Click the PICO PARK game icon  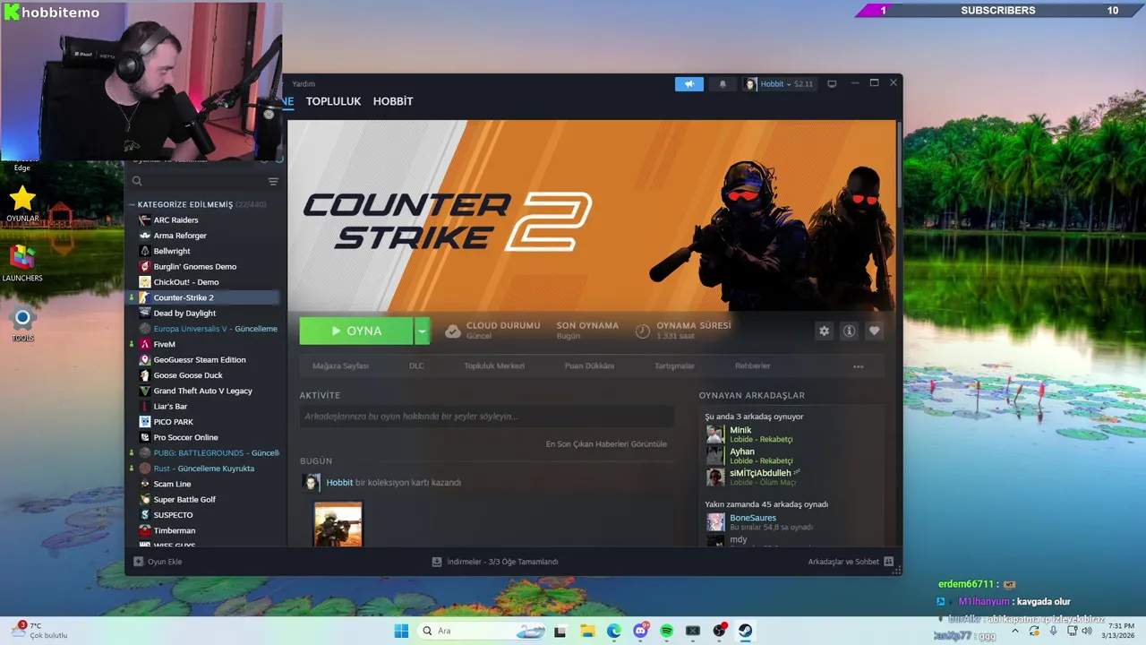pyautogui.click(x=145, y=422)
